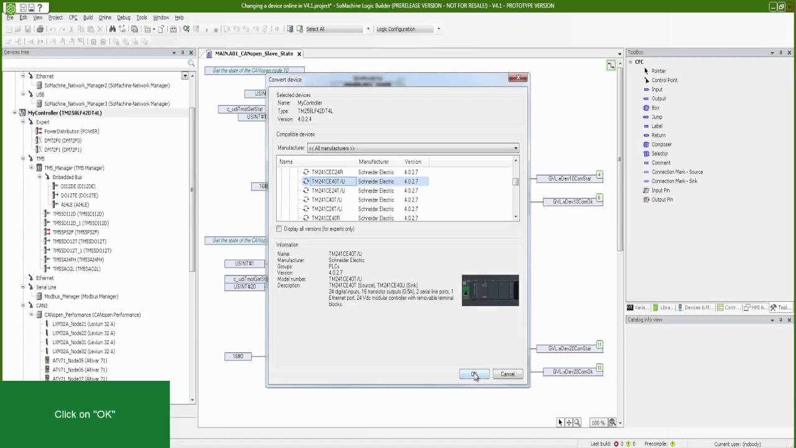Screen dimensions: 796x448
Task: Select Connection Mark - Source in ToolBox
Action: 677,172
